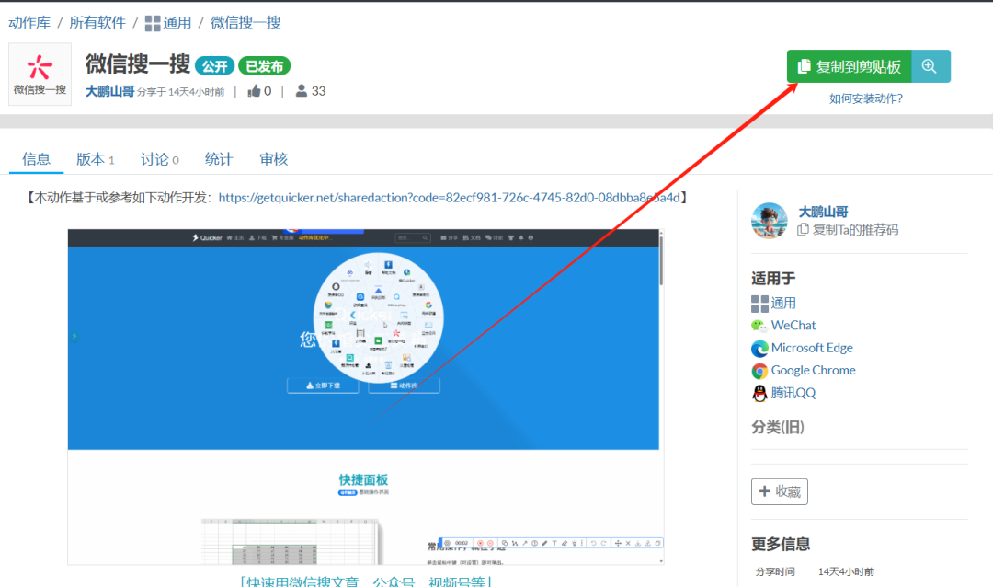
Task: Click the grid icon before 通用 breadcrumb
Action: point(153,23)
